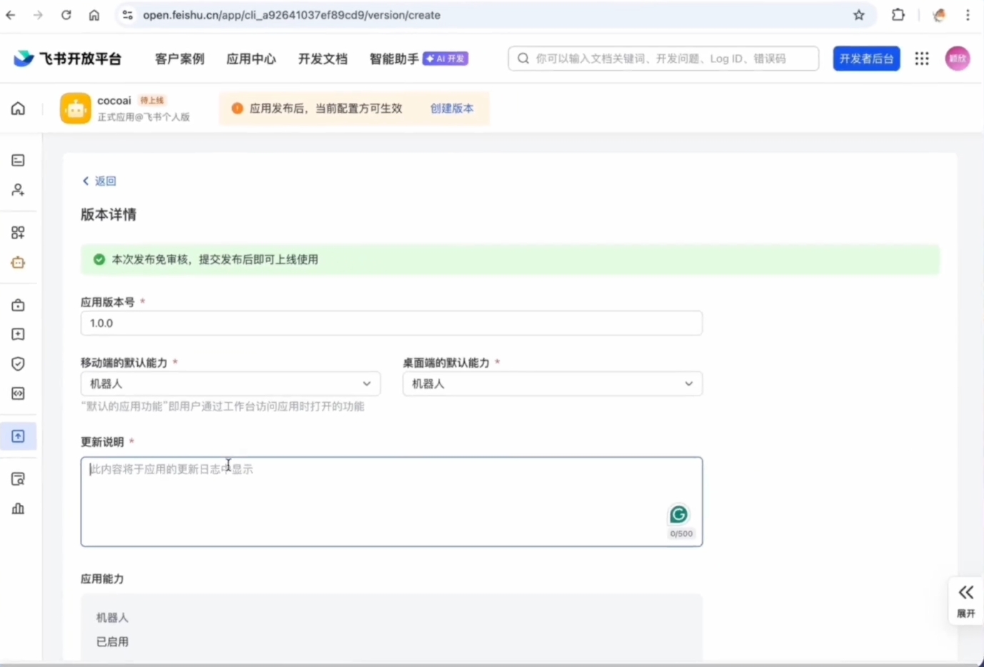This screenshot has height=667, width=984.
Task: Click the 开发者后台 button
Action: [866, 59]
